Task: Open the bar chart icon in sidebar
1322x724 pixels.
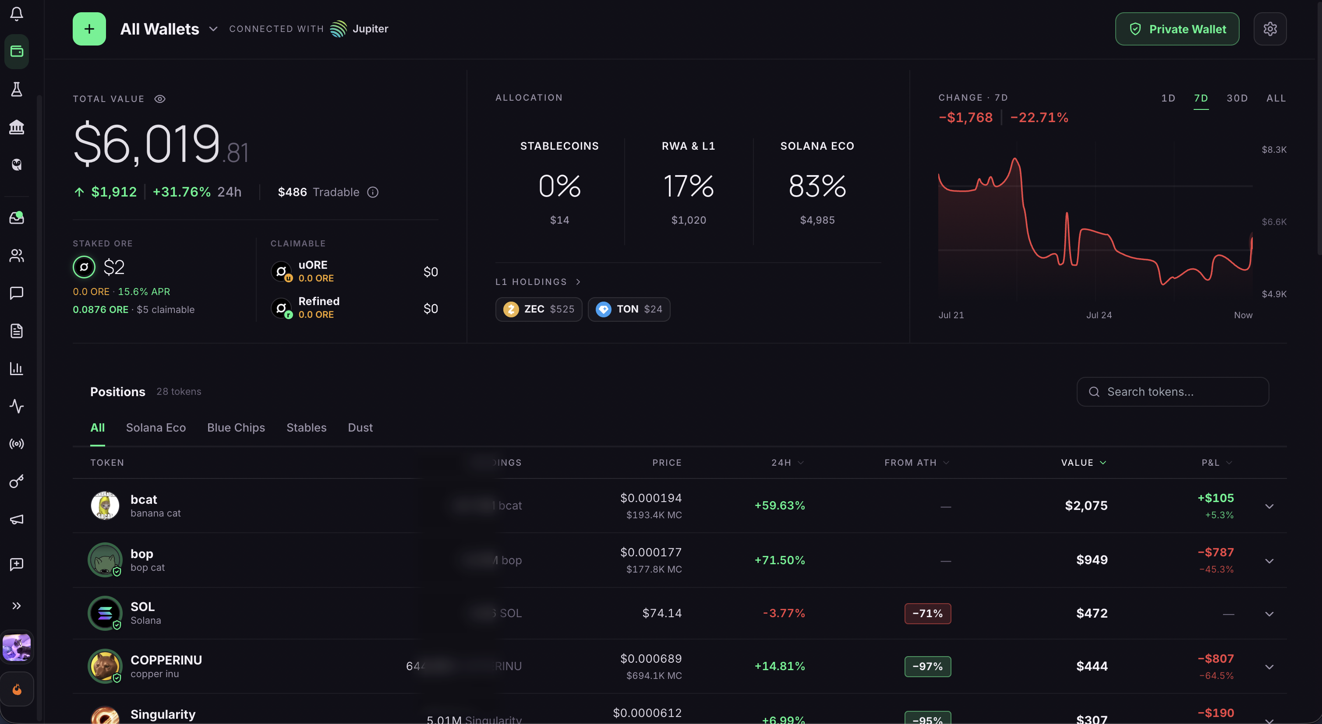Action: [16, 368]
